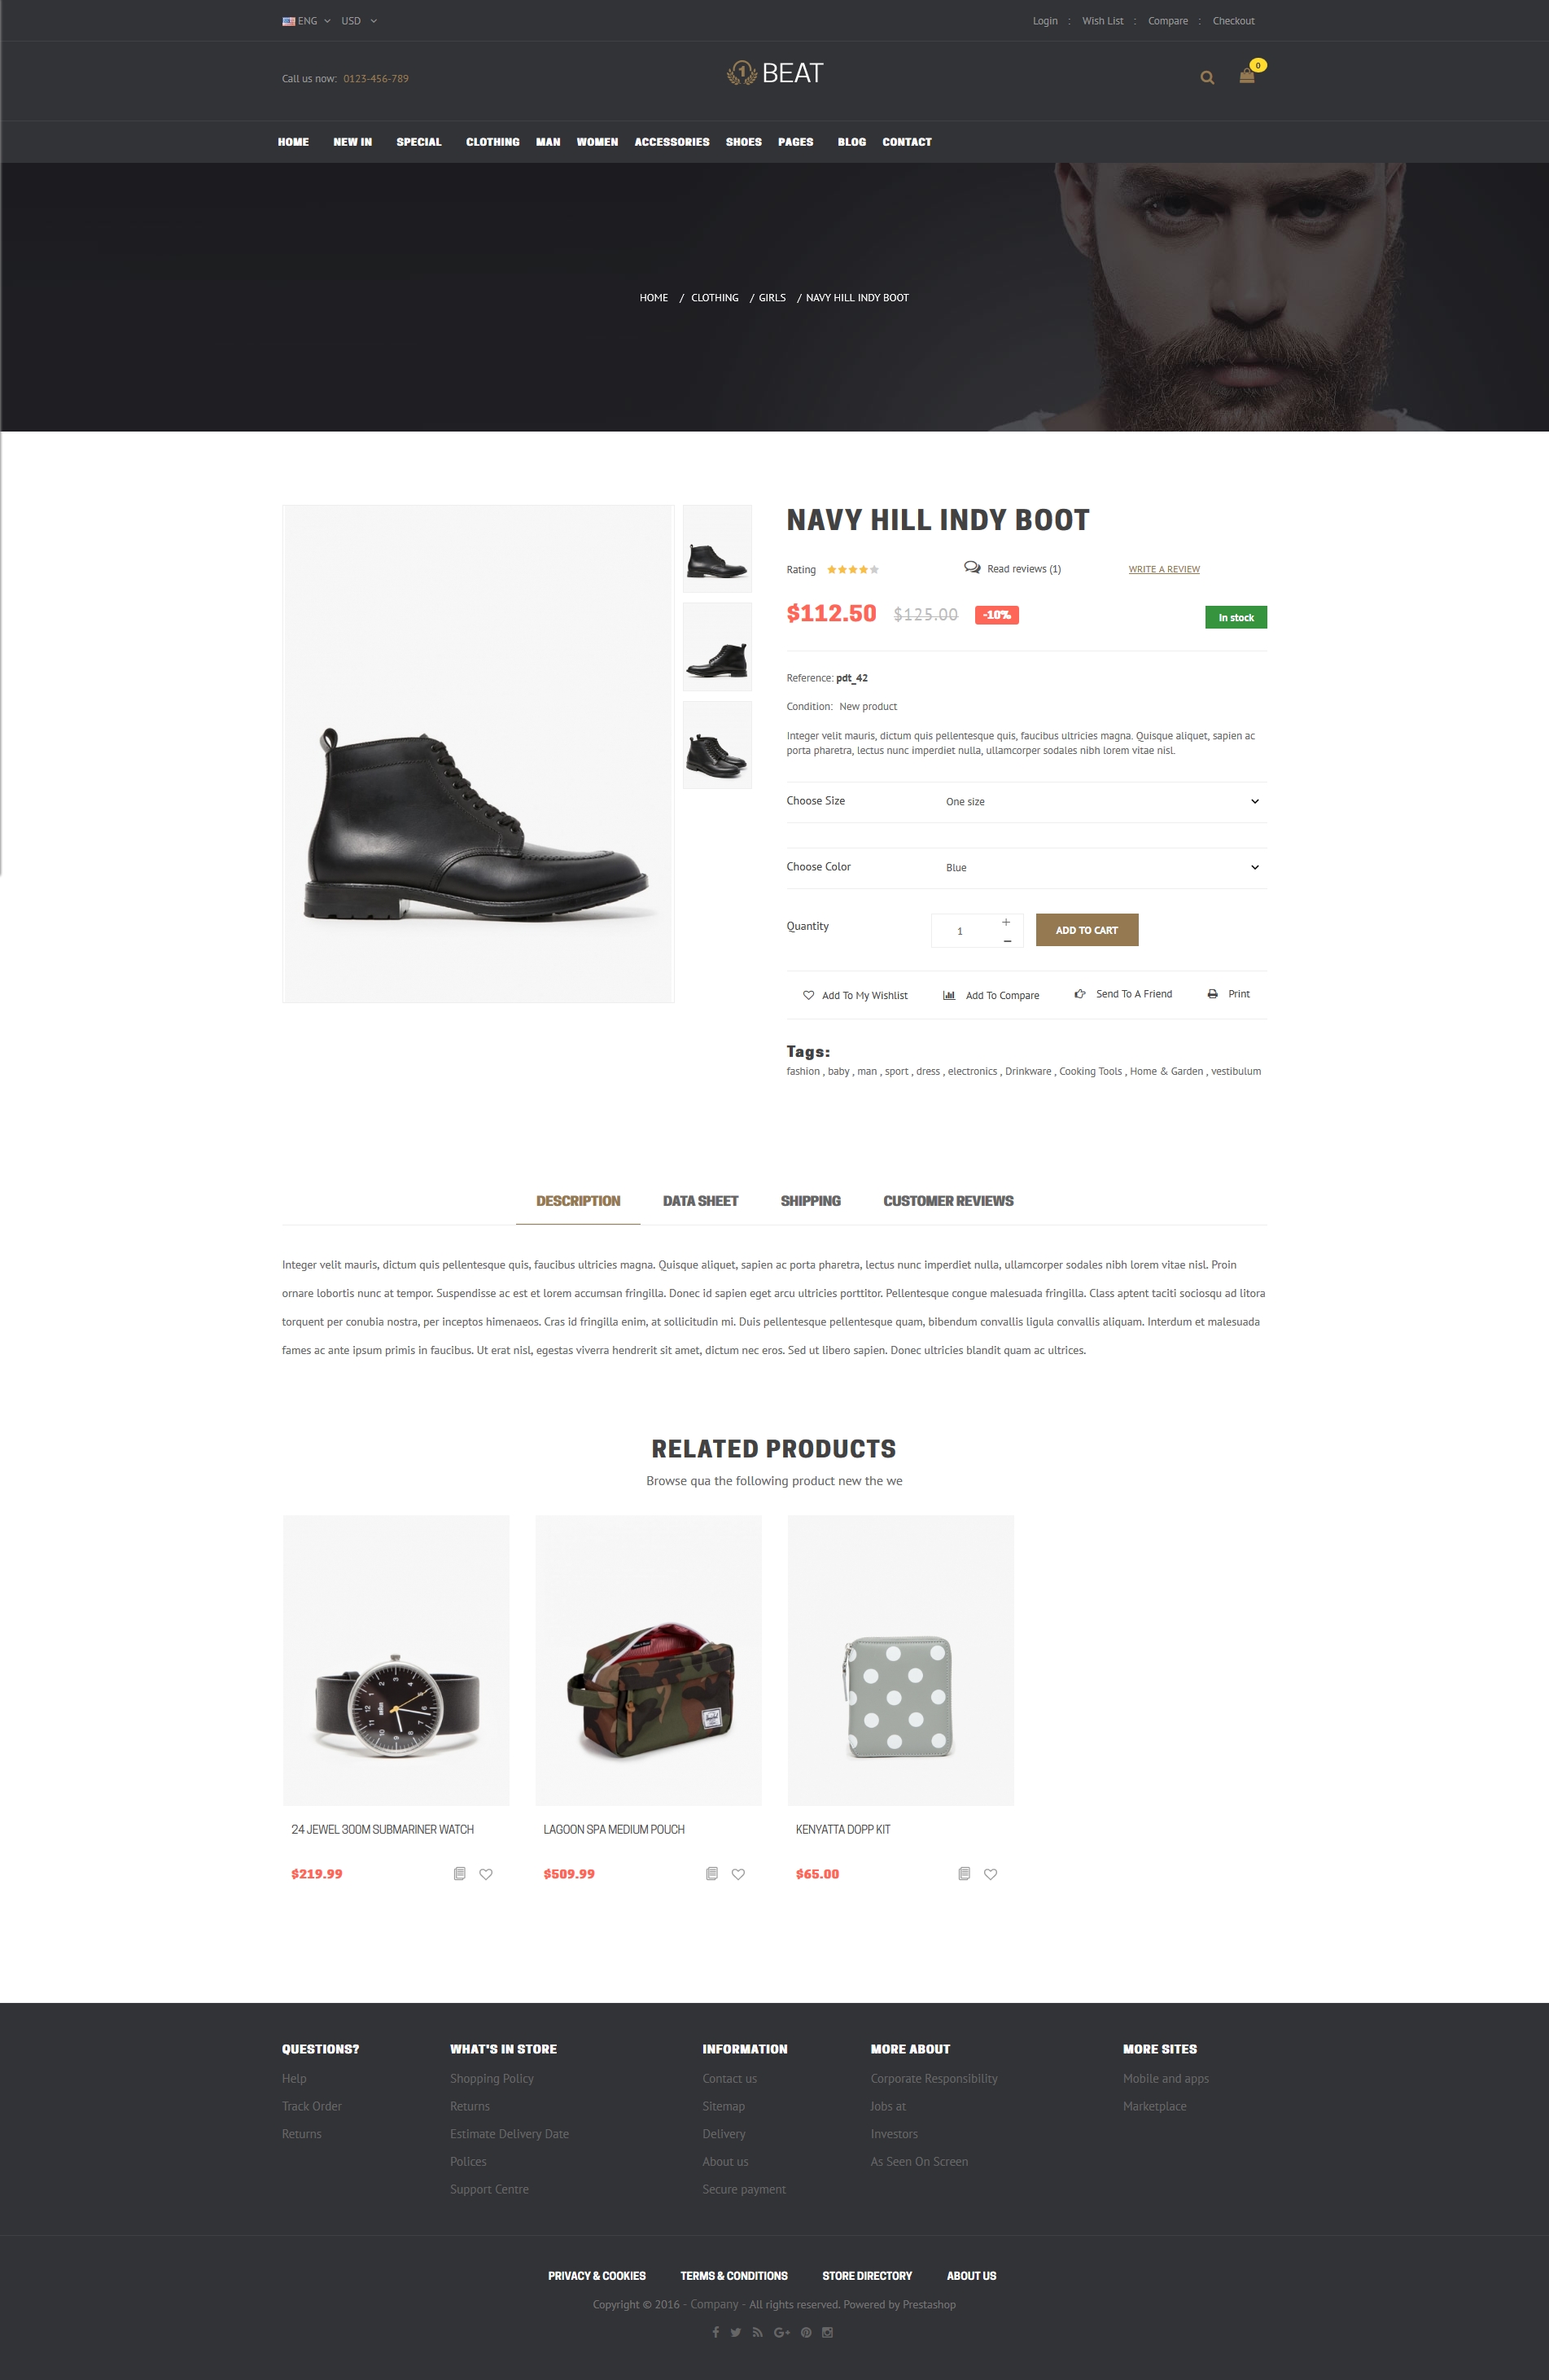Click compare icon on Lagoon Spa Medium Pouch
The height and width of the screenshot is (2380, 1549).
point(712,1874)
